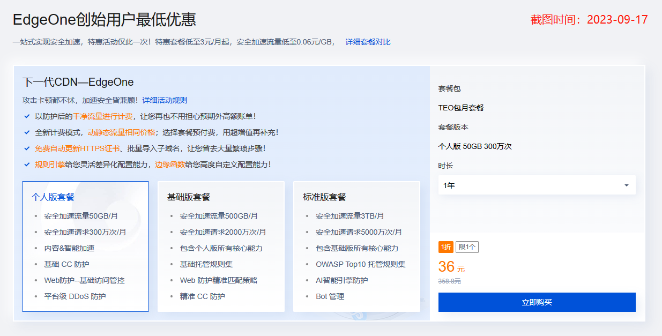The height and width of the screenshot is (336, 662).
Task: Click the 平台级 DDoS 防护 item
Action: [x=75, y=296]
